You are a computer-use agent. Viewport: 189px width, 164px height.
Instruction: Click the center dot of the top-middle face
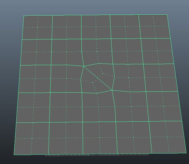pos(96,27)
